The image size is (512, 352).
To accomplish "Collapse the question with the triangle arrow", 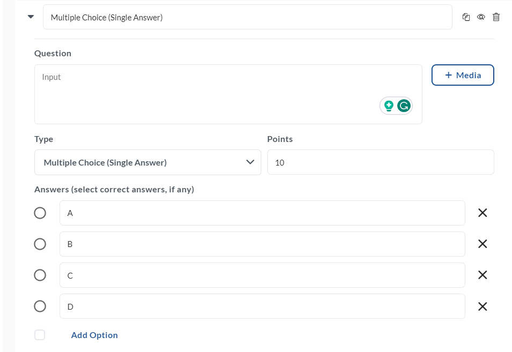I will pos(31,17).
